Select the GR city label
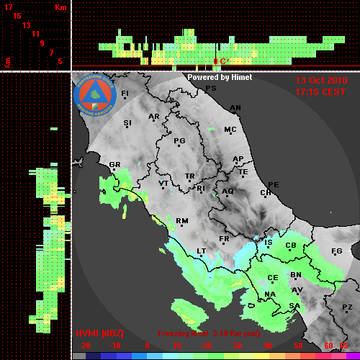Image resolution: width=360 pixels, height=360 pixels. (x=114, y=165)
